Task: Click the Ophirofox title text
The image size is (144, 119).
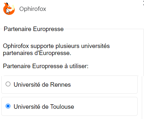Action: point(33,9)
